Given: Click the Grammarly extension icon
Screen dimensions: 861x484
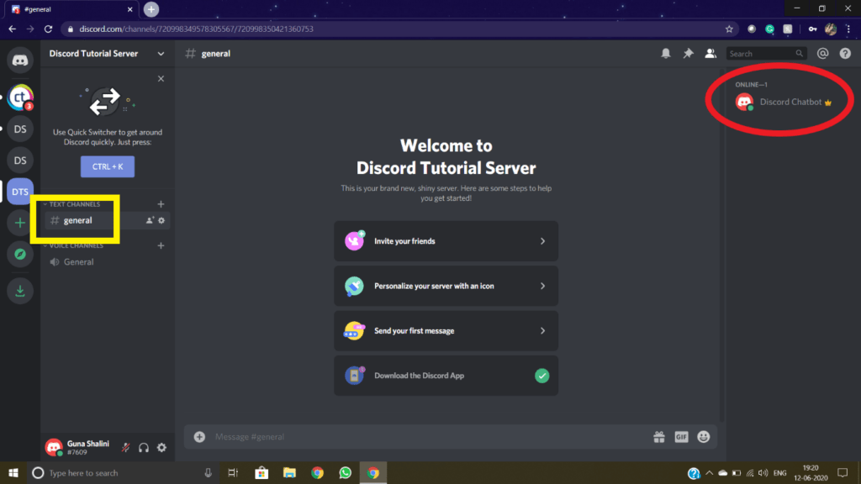Looking at the screenshot, I should tap(770, 29).
